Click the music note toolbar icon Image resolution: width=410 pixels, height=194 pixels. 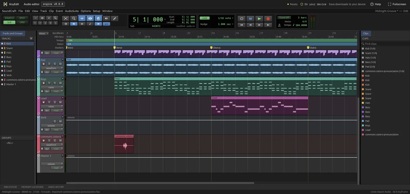click(x=90, y=24)
